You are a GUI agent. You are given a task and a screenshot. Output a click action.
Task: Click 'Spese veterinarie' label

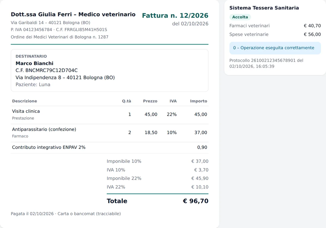pos(249,35)
